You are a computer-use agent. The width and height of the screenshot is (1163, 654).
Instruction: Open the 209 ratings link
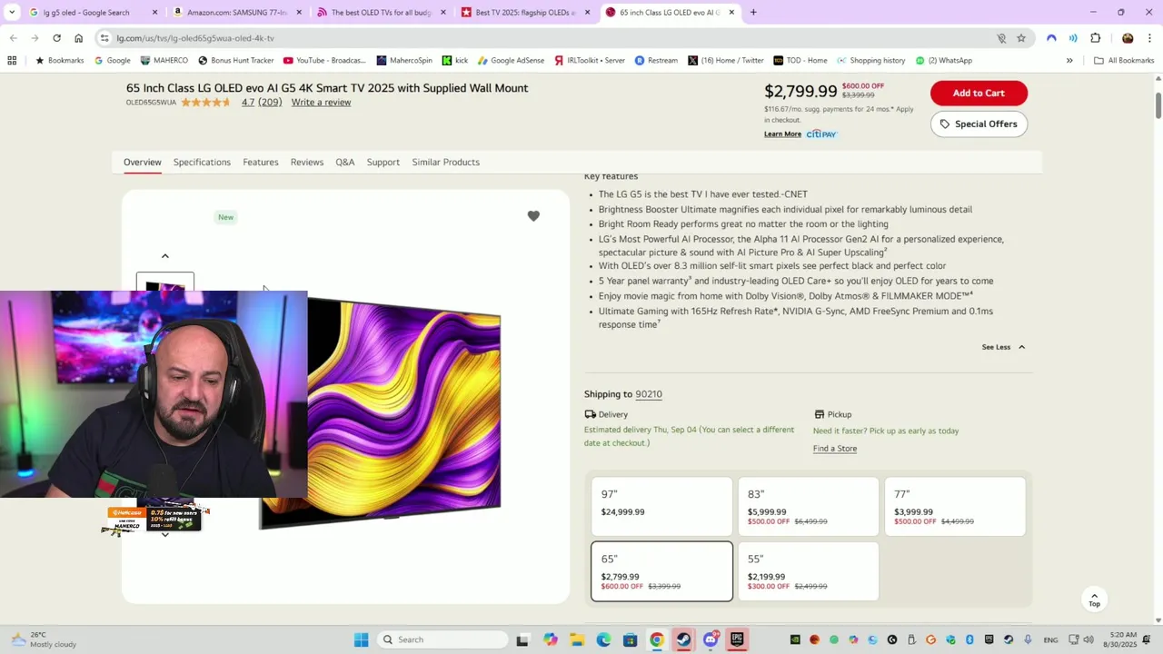tap(270, 102)
